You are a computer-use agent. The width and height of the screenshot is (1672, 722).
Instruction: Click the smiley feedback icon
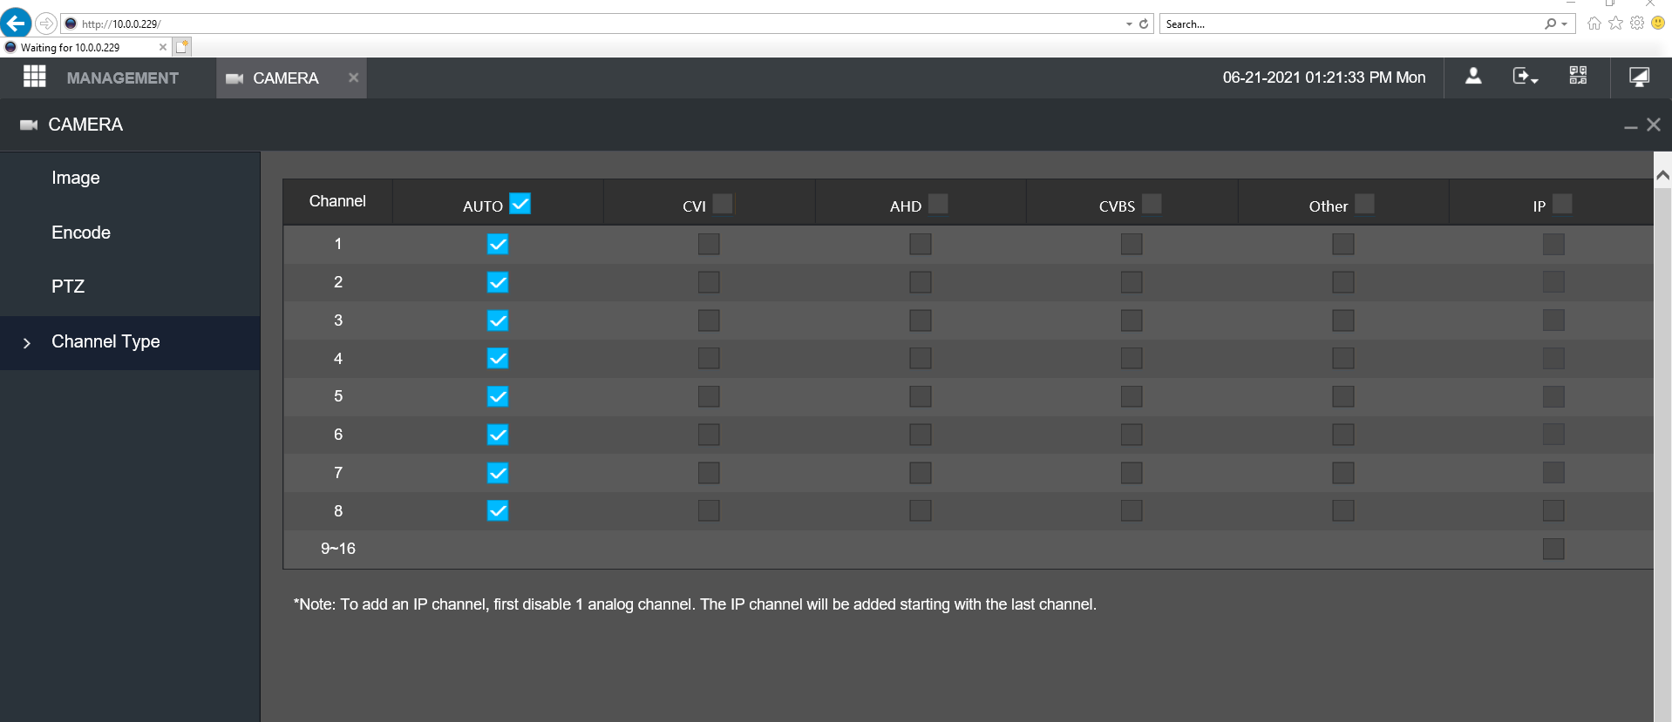[1658, 24]
